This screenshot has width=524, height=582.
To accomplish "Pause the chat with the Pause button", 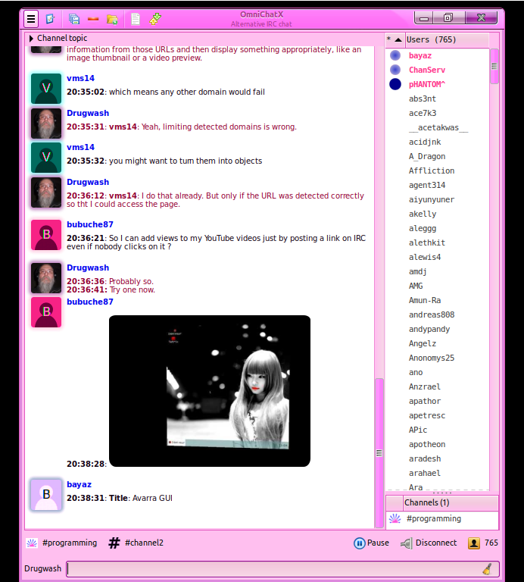I will click(372, 543).
